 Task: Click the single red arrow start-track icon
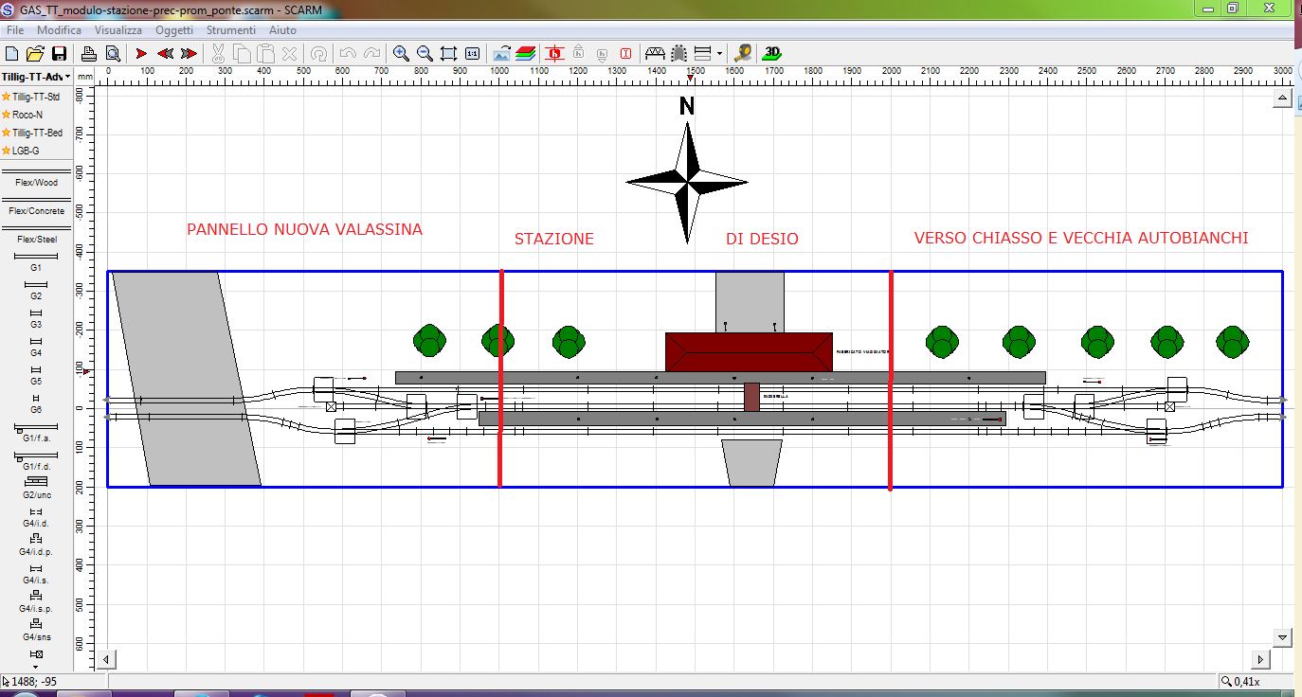[x=141, y=53]
